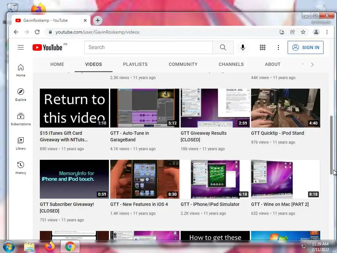
Task: Click the Chrome icon in the taskbar
Action: (70, 246)
